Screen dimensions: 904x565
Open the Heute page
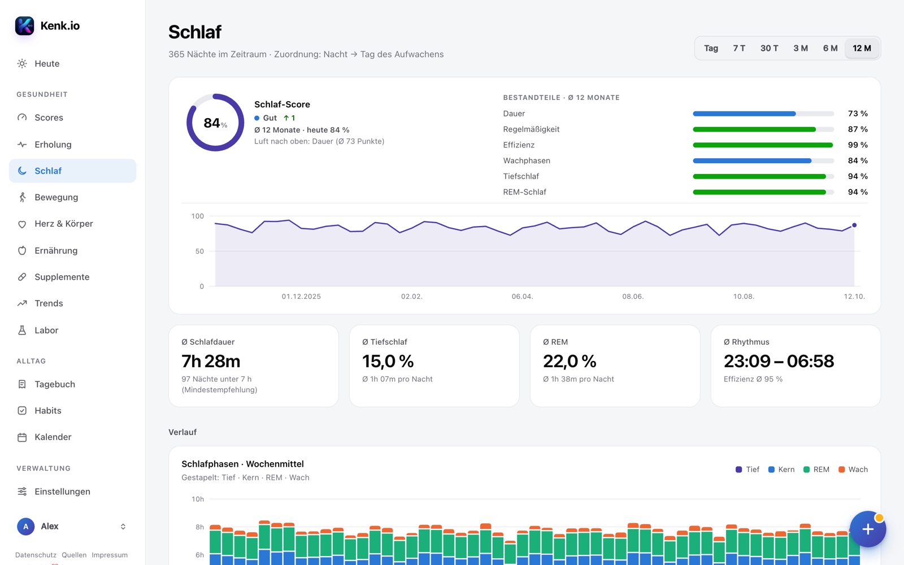(x=72, y=64)
